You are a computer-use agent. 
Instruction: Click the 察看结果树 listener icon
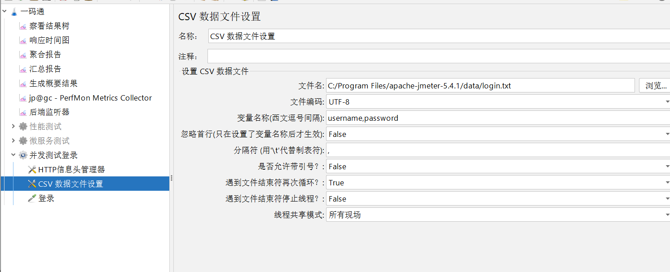point(23,26)
